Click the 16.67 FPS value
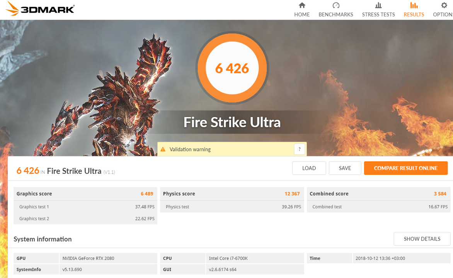 438,207
